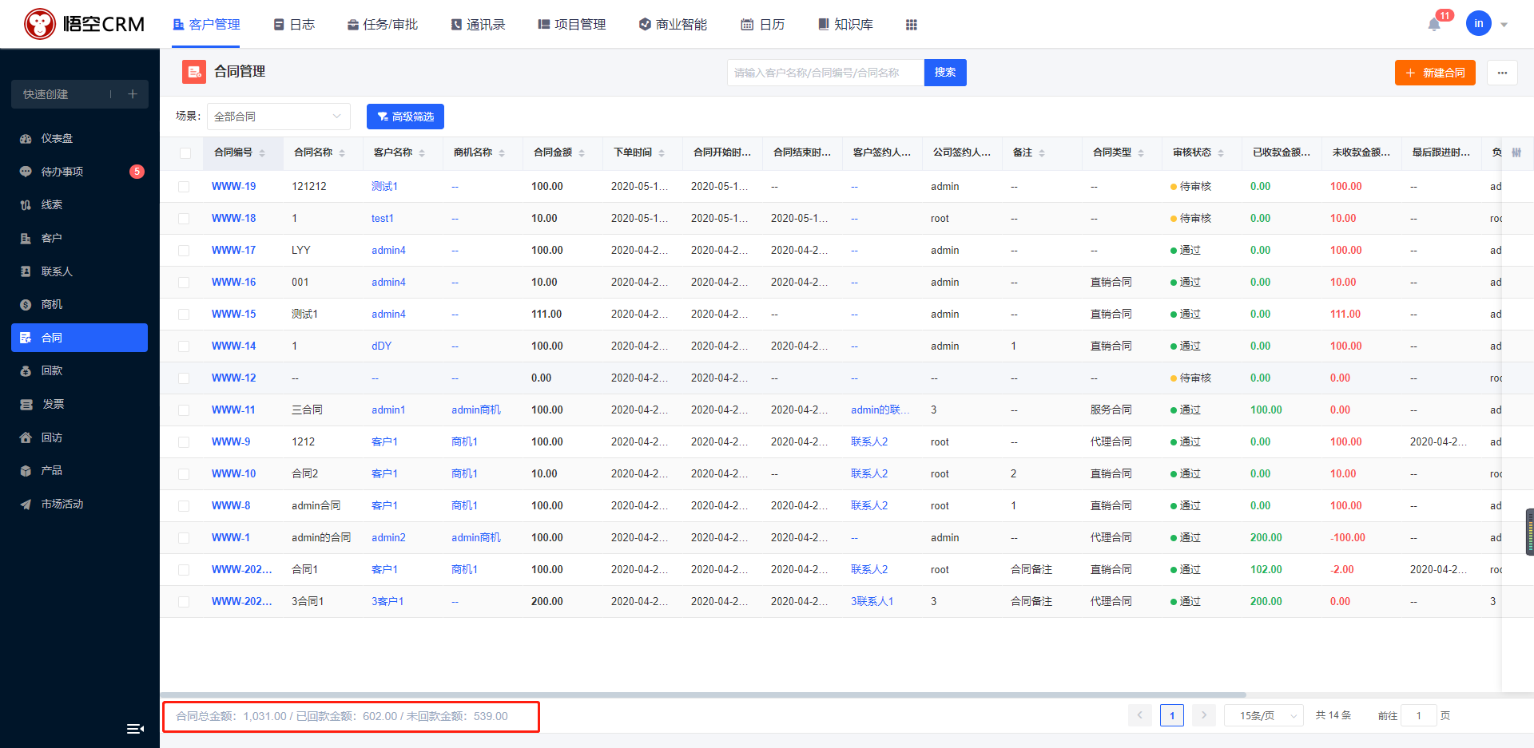Sort by 合同类型 column arrows
The width and height of the screenshot is (1534, 748).
click(x=1141, y=152)
